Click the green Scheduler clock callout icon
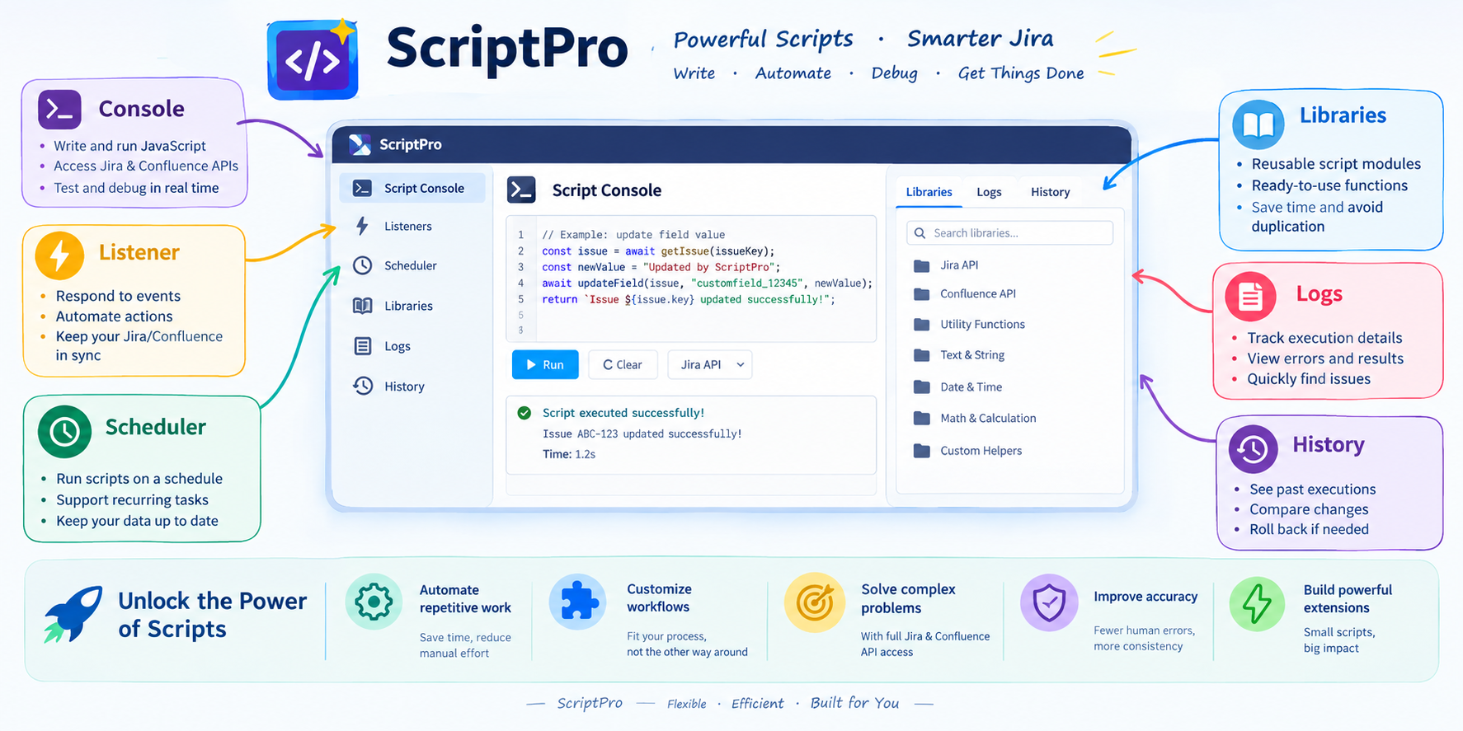This screenshot has height=731, width=1463. 64,431
